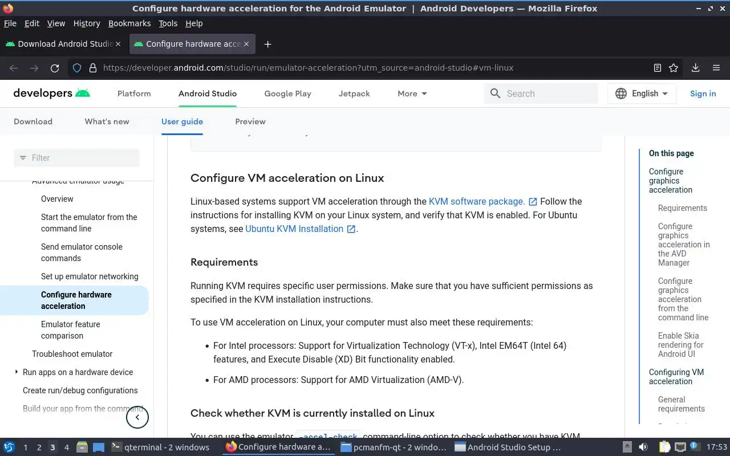Open the Bookmarks menu
Viewport: 730px width, 456px height.
[x=129, y=23]
